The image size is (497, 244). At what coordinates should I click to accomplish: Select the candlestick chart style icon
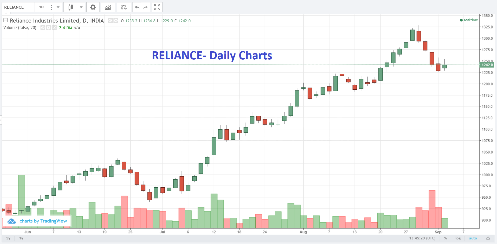click(x=71, y=7)
